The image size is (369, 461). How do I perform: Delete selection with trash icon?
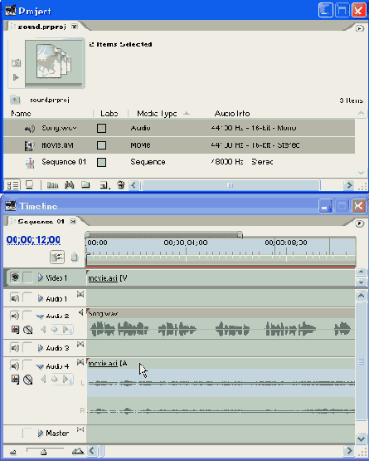(x=121, y=185)
